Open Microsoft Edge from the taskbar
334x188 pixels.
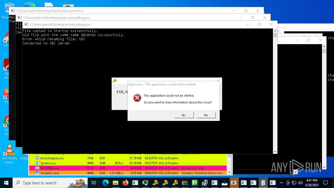[105, 183]
